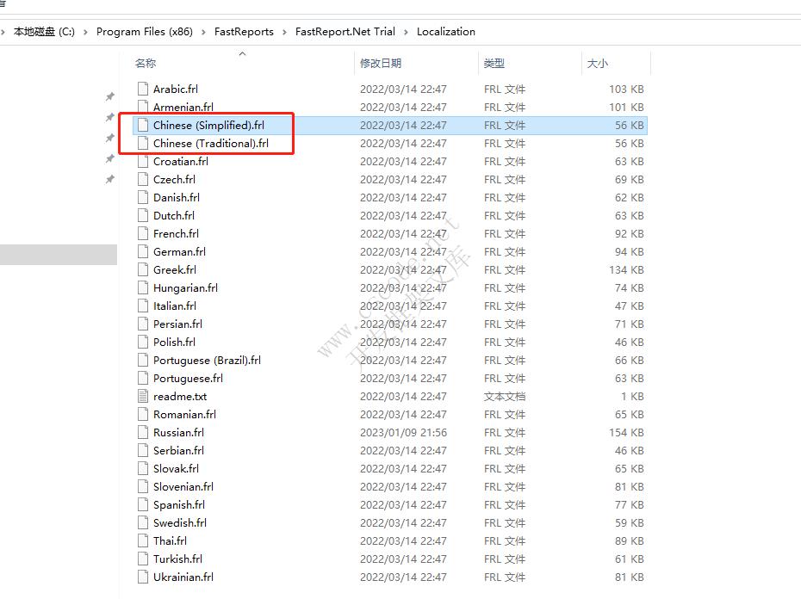
Task: Click the Ukrainian.frl file icon
Action: [142, 577]
